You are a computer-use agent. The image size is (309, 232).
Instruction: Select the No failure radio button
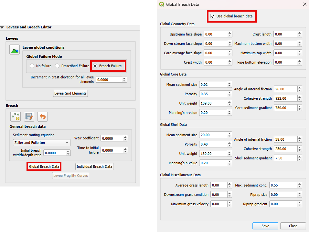click(32, 66)
